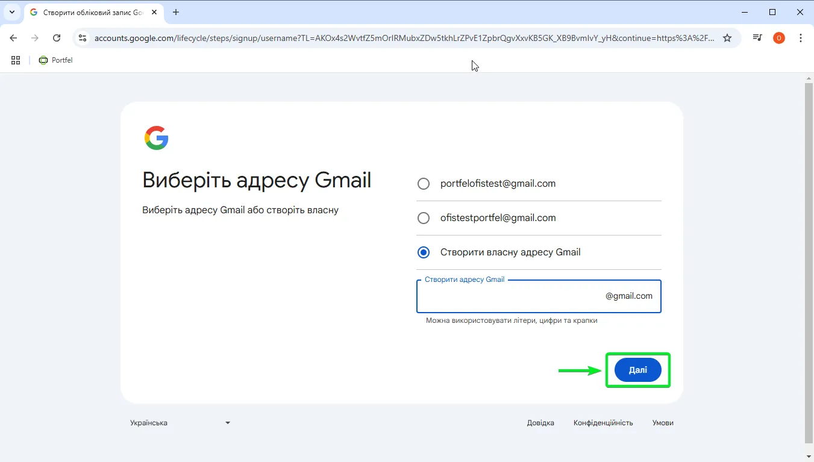Open a new browser tab
Screen dimensions: 814x462
coord(176,12)
